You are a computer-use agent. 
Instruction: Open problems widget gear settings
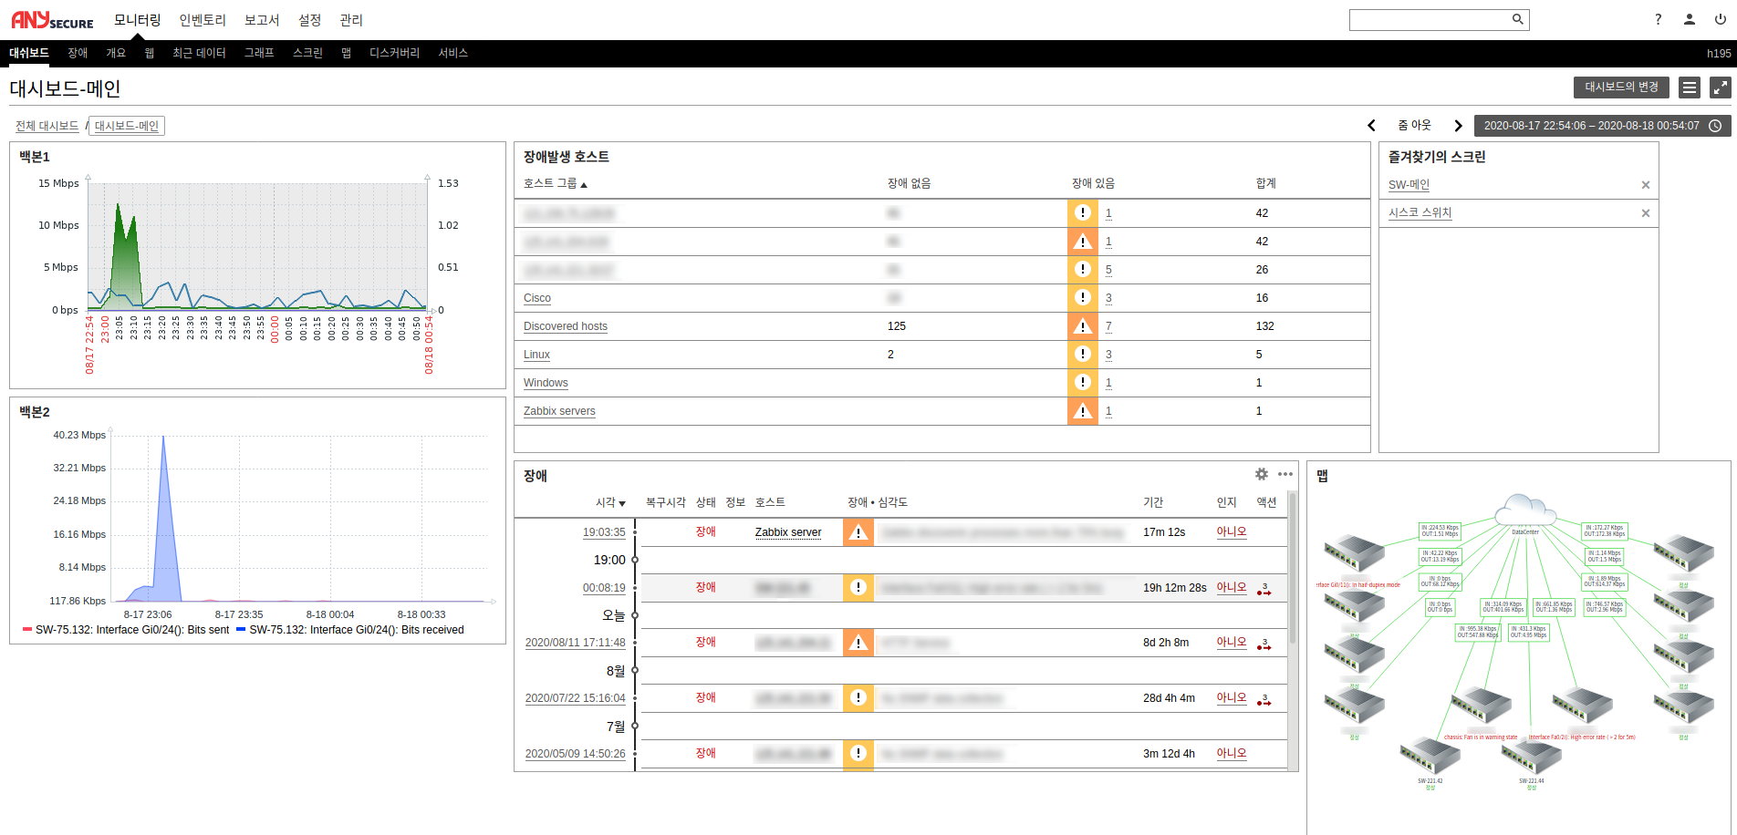[1261, 474]
